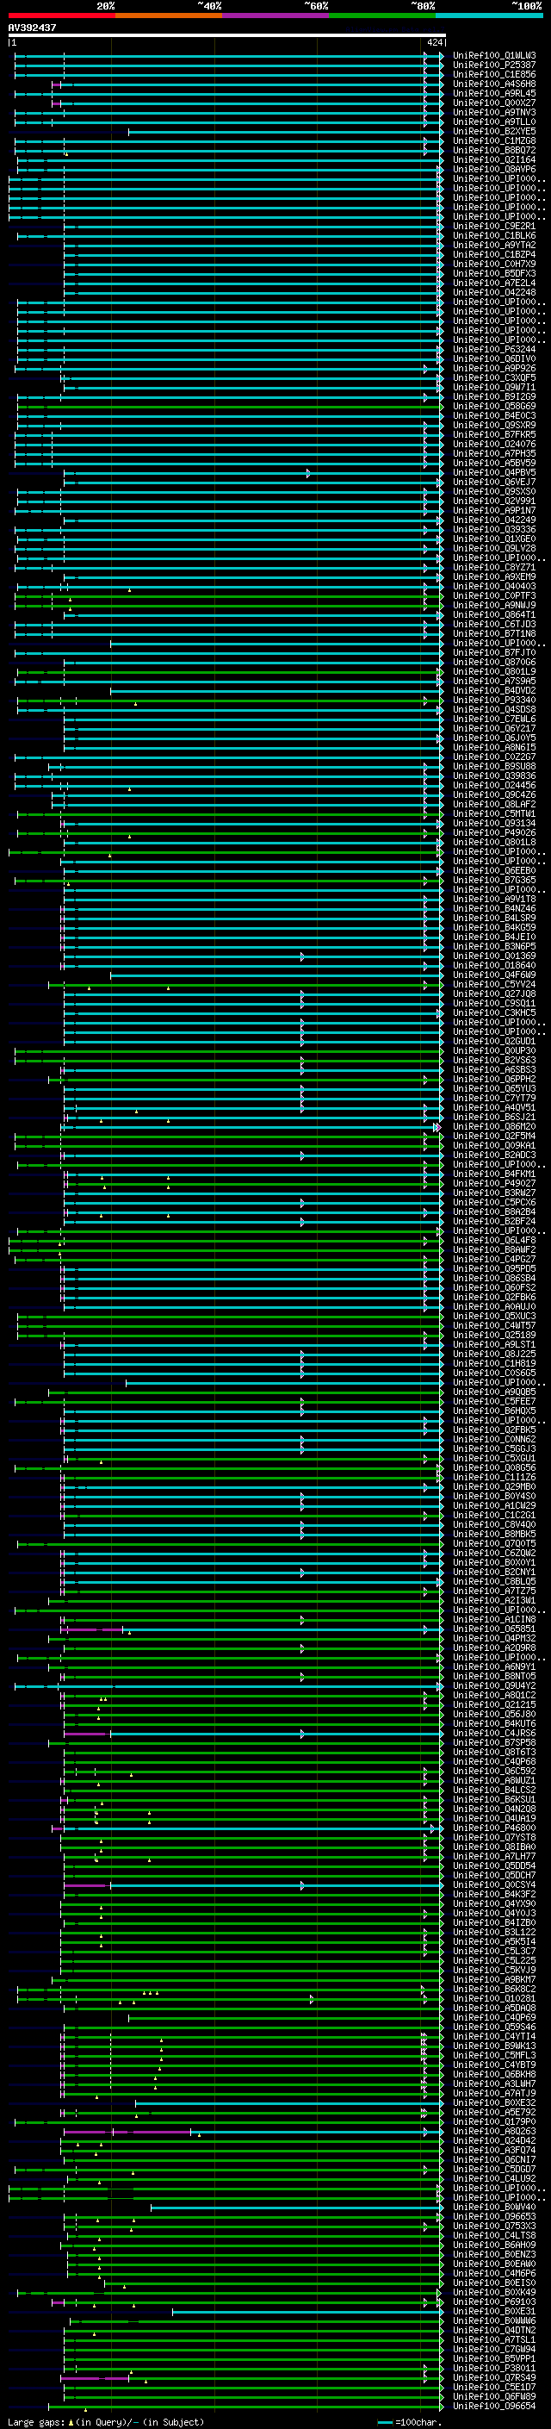Select hit UniRef100_Q01369
The height and width of the screenshot is (2429, 551).
tap(493, 956)
